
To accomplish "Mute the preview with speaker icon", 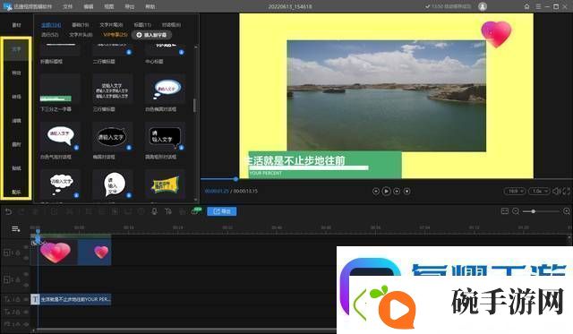I will point(557,191).
